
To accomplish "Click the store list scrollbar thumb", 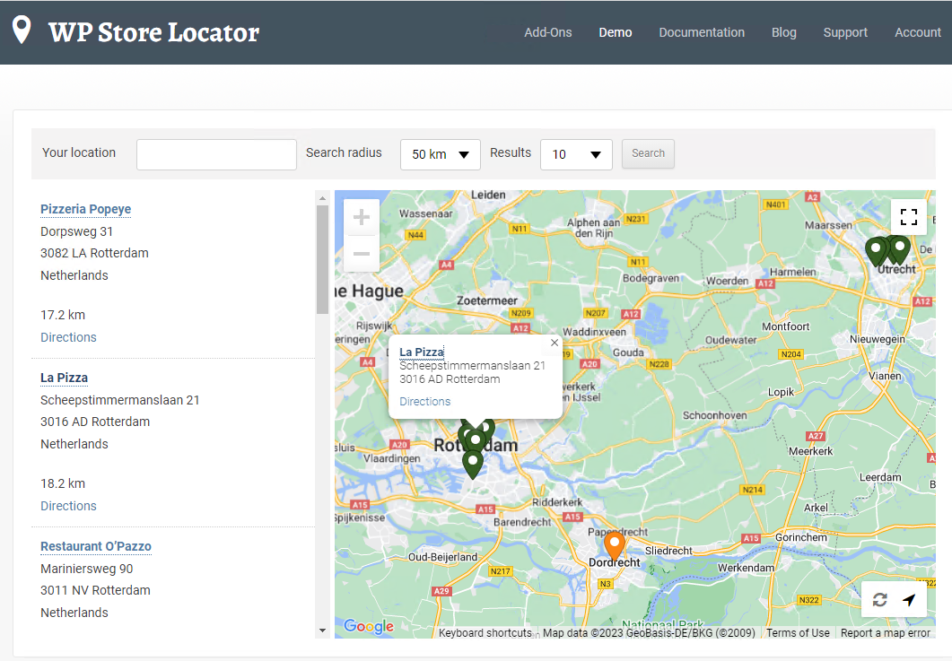I will point(322,259).
